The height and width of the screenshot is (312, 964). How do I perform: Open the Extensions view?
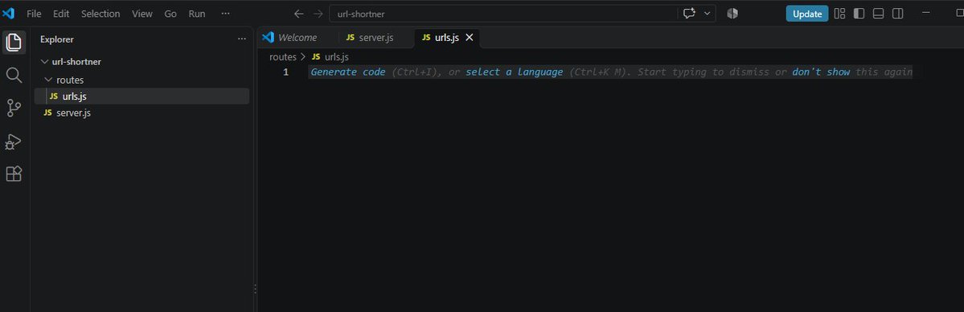coord(14,174)
